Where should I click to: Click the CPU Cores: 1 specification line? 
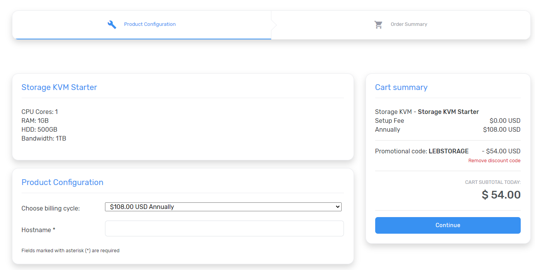[39, 112]
